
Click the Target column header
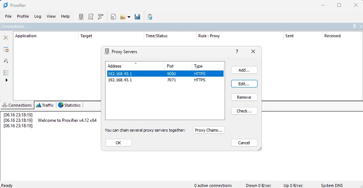pos(111,36)
